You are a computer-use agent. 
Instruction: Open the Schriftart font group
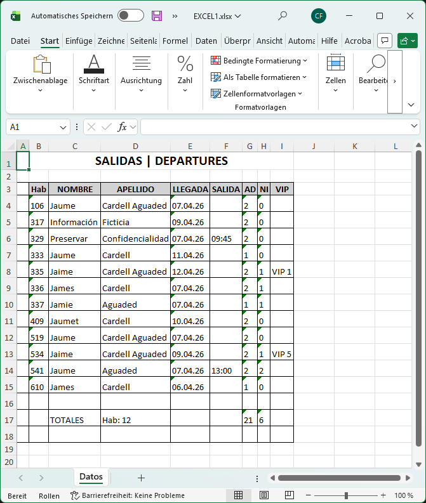[94, 74]
